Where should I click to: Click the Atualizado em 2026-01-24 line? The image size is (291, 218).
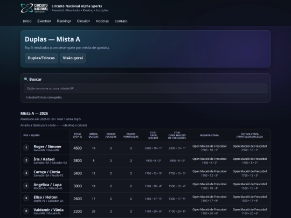point(51,119)
